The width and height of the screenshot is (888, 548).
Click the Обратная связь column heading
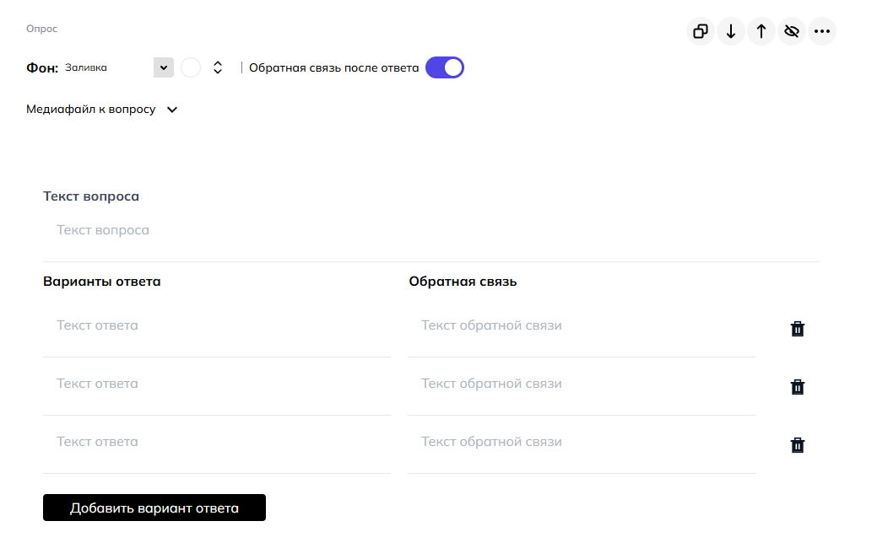pyautogui.click(x=463, y=282)
